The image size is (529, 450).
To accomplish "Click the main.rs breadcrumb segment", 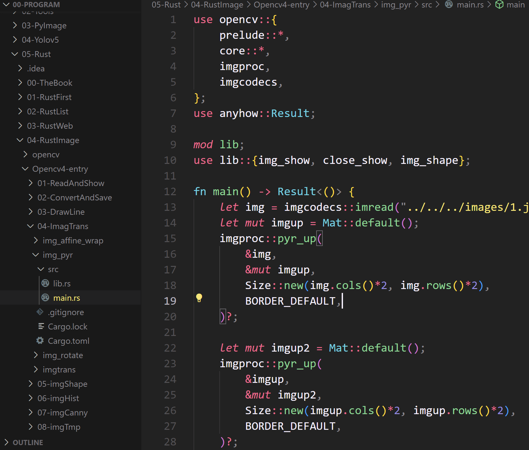I will point(470,5).
